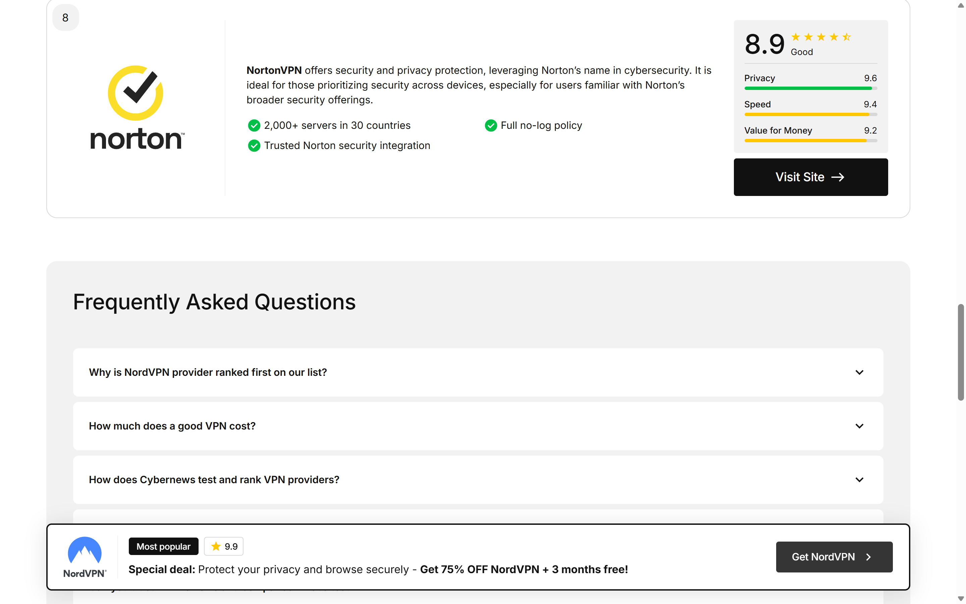966x604 pixels.
Task: Click the Norton logo image
Action: 137,107
